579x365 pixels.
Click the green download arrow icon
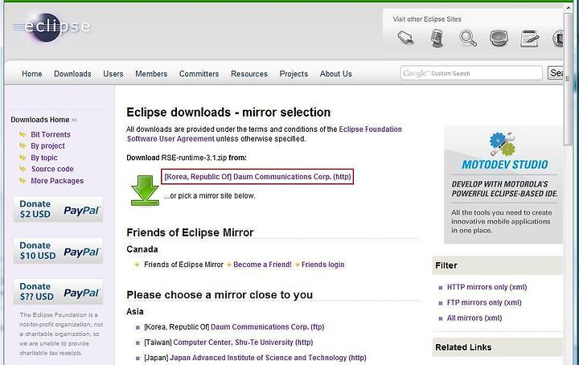(145, 191)
